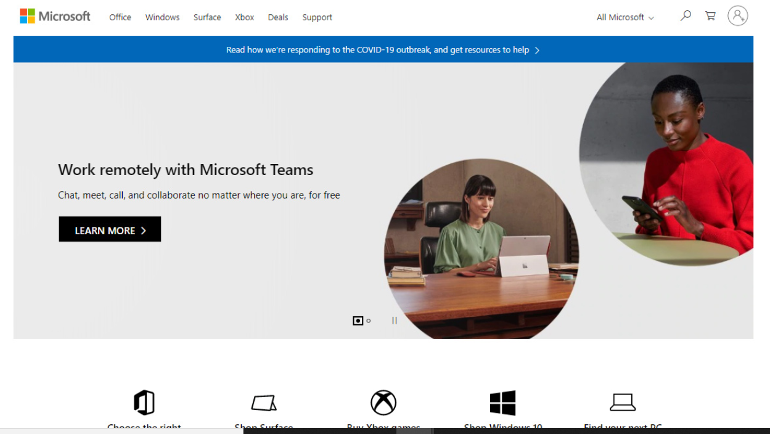
Task: Click the LEARN MORE button
Action: (110, 229)
